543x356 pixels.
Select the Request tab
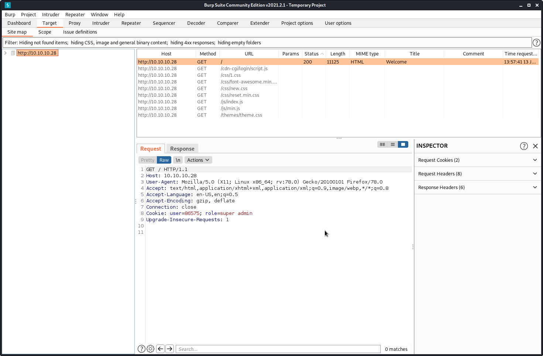coord(151,148)
